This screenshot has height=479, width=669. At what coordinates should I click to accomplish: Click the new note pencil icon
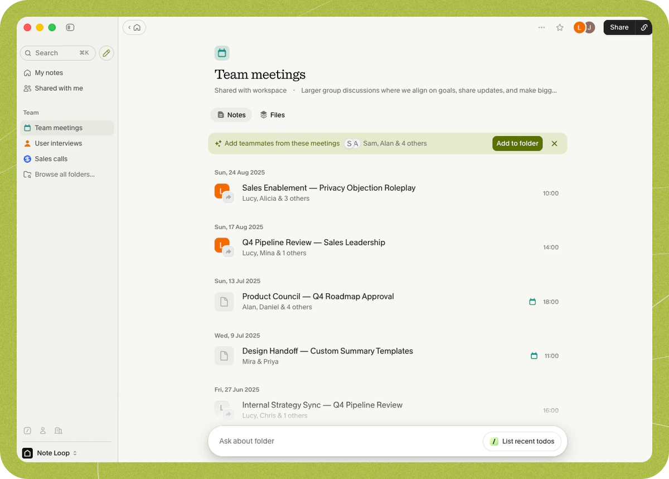coord(106,53)
